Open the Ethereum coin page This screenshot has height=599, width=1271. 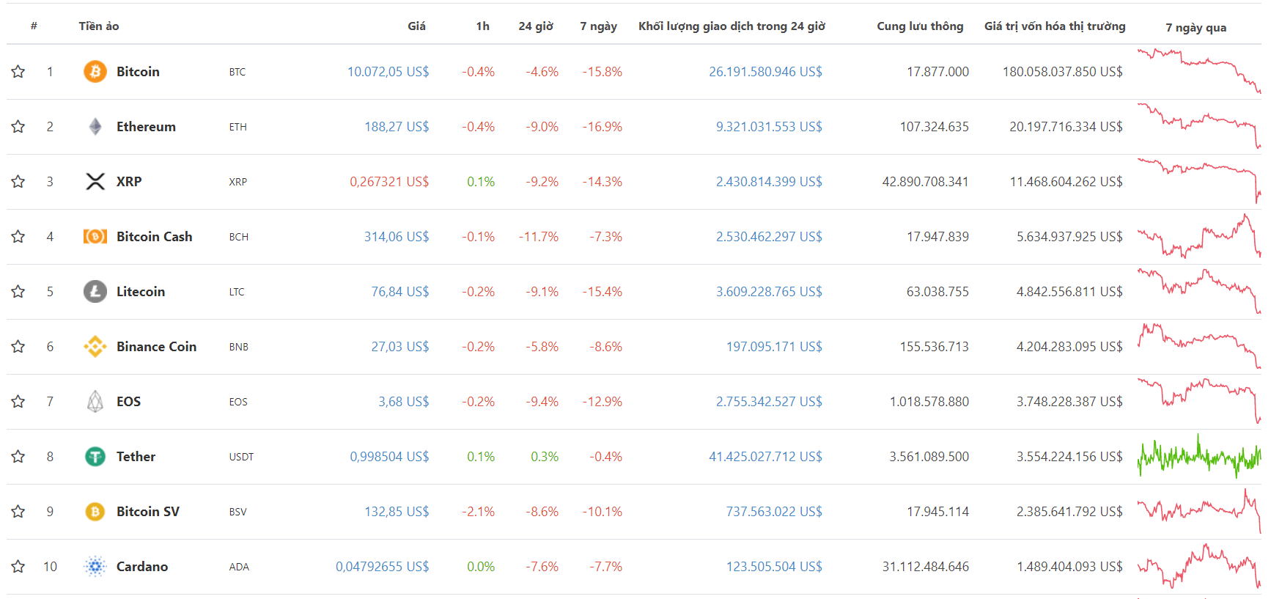click(x=146, y=127)
